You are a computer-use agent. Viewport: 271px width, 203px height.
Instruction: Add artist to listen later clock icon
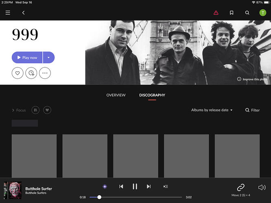click(x=31, y=73)
